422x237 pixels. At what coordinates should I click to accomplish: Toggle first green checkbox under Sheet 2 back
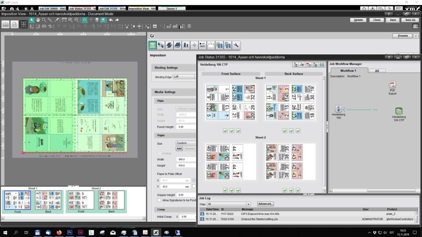pyautogui.click(x=285, y=190)
